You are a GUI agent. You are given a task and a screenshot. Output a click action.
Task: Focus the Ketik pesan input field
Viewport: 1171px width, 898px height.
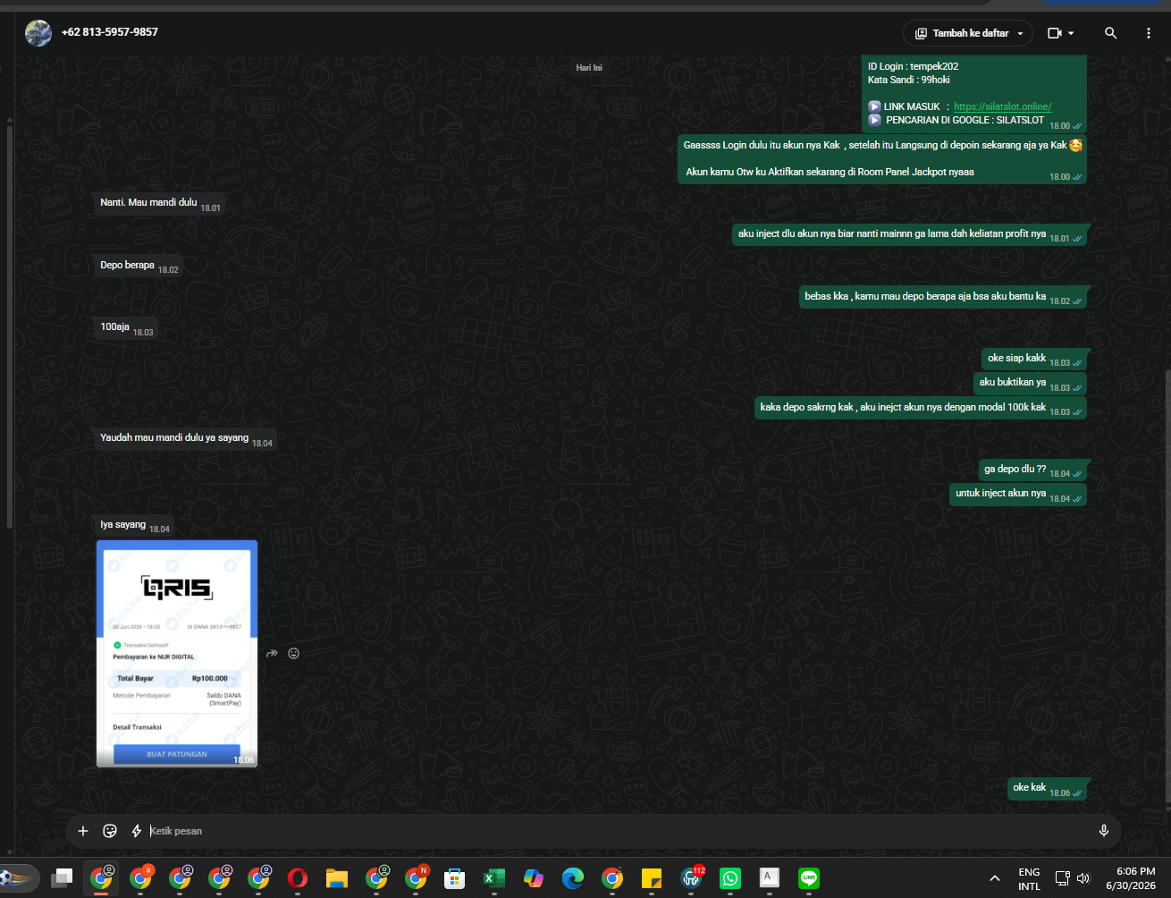(617, 831)
